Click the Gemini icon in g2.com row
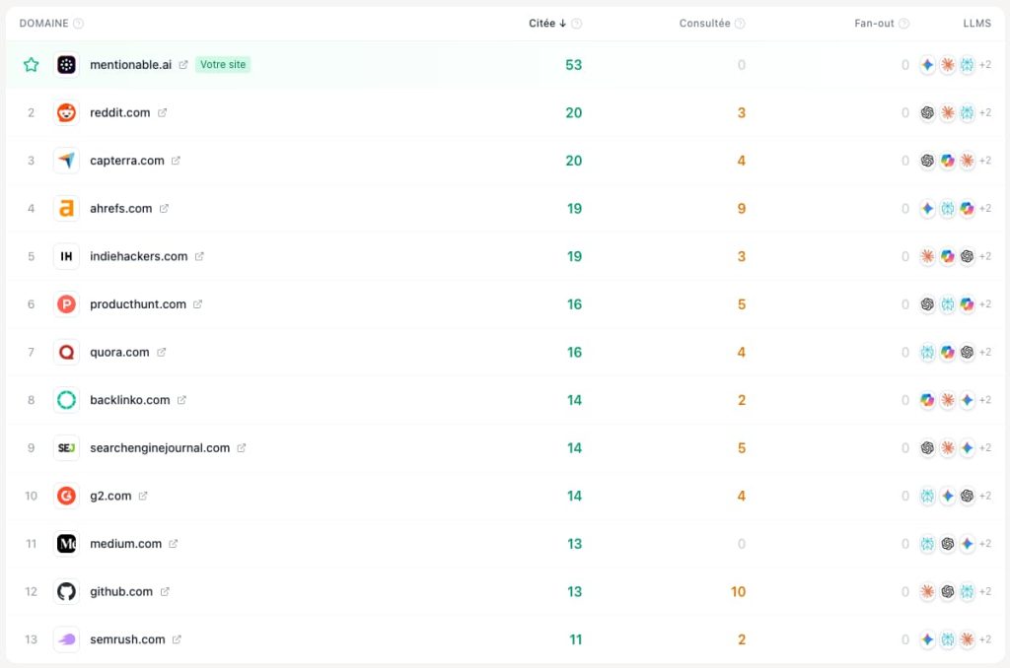The image size is (1010, 668). tap(947, 496)
